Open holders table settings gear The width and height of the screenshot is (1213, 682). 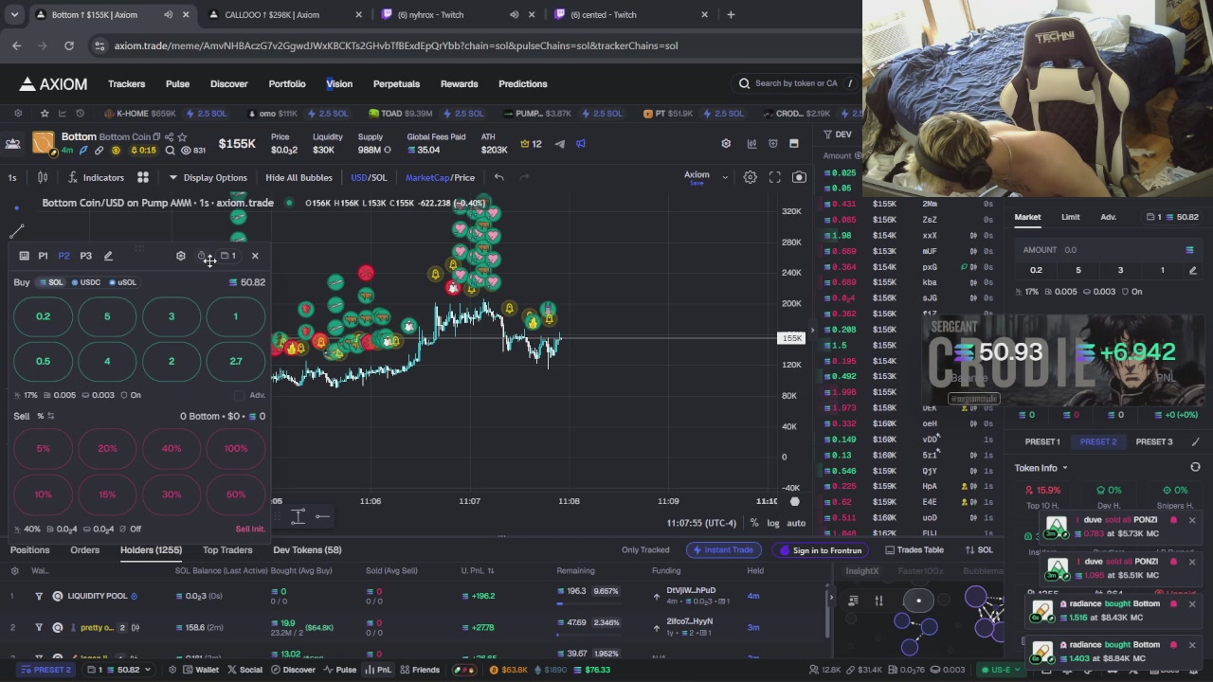[14, 570]
